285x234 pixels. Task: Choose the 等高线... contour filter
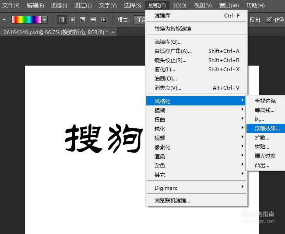(266, 110)
